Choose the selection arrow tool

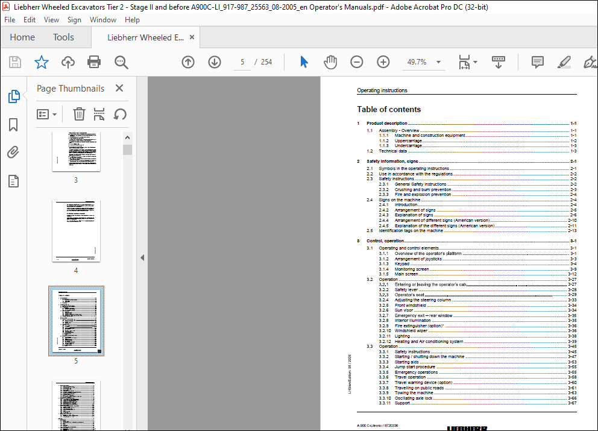304,62
